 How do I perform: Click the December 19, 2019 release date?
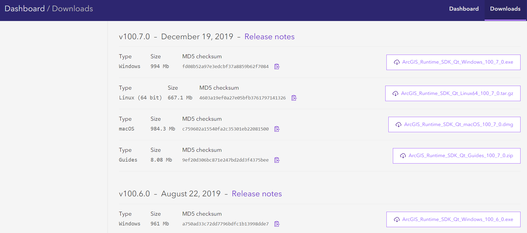[197, 37]
